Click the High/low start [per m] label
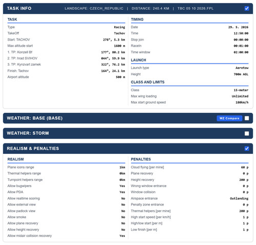The image size is (256, 245). (146, 223)
